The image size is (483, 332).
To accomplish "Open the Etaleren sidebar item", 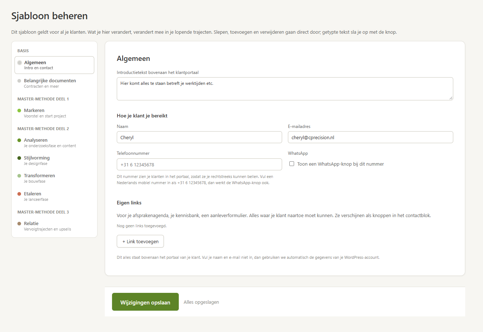I will pos(54,196).
